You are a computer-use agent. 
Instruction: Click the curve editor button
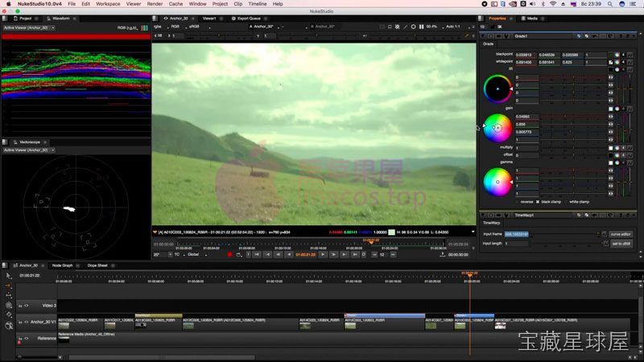620,234
